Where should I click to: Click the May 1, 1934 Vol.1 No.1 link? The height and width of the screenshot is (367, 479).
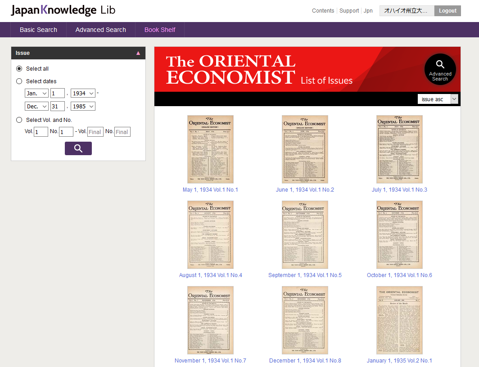[x=210, y=190]
